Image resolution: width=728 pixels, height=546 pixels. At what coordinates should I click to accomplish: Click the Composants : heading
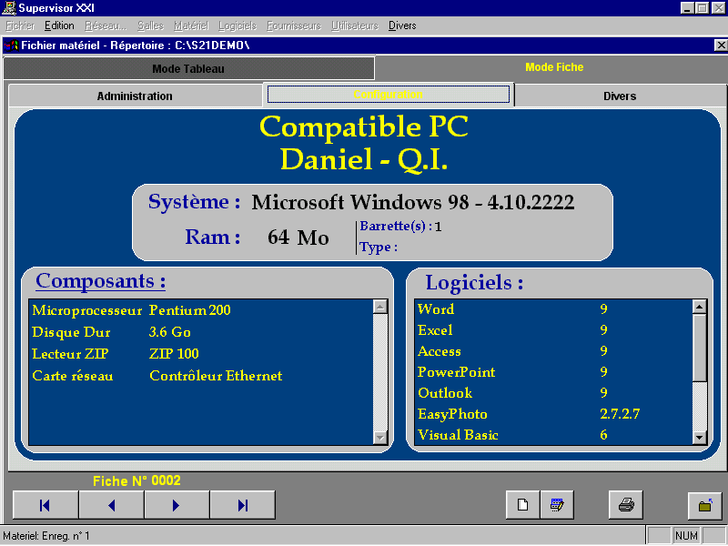(x=101, y=281)
